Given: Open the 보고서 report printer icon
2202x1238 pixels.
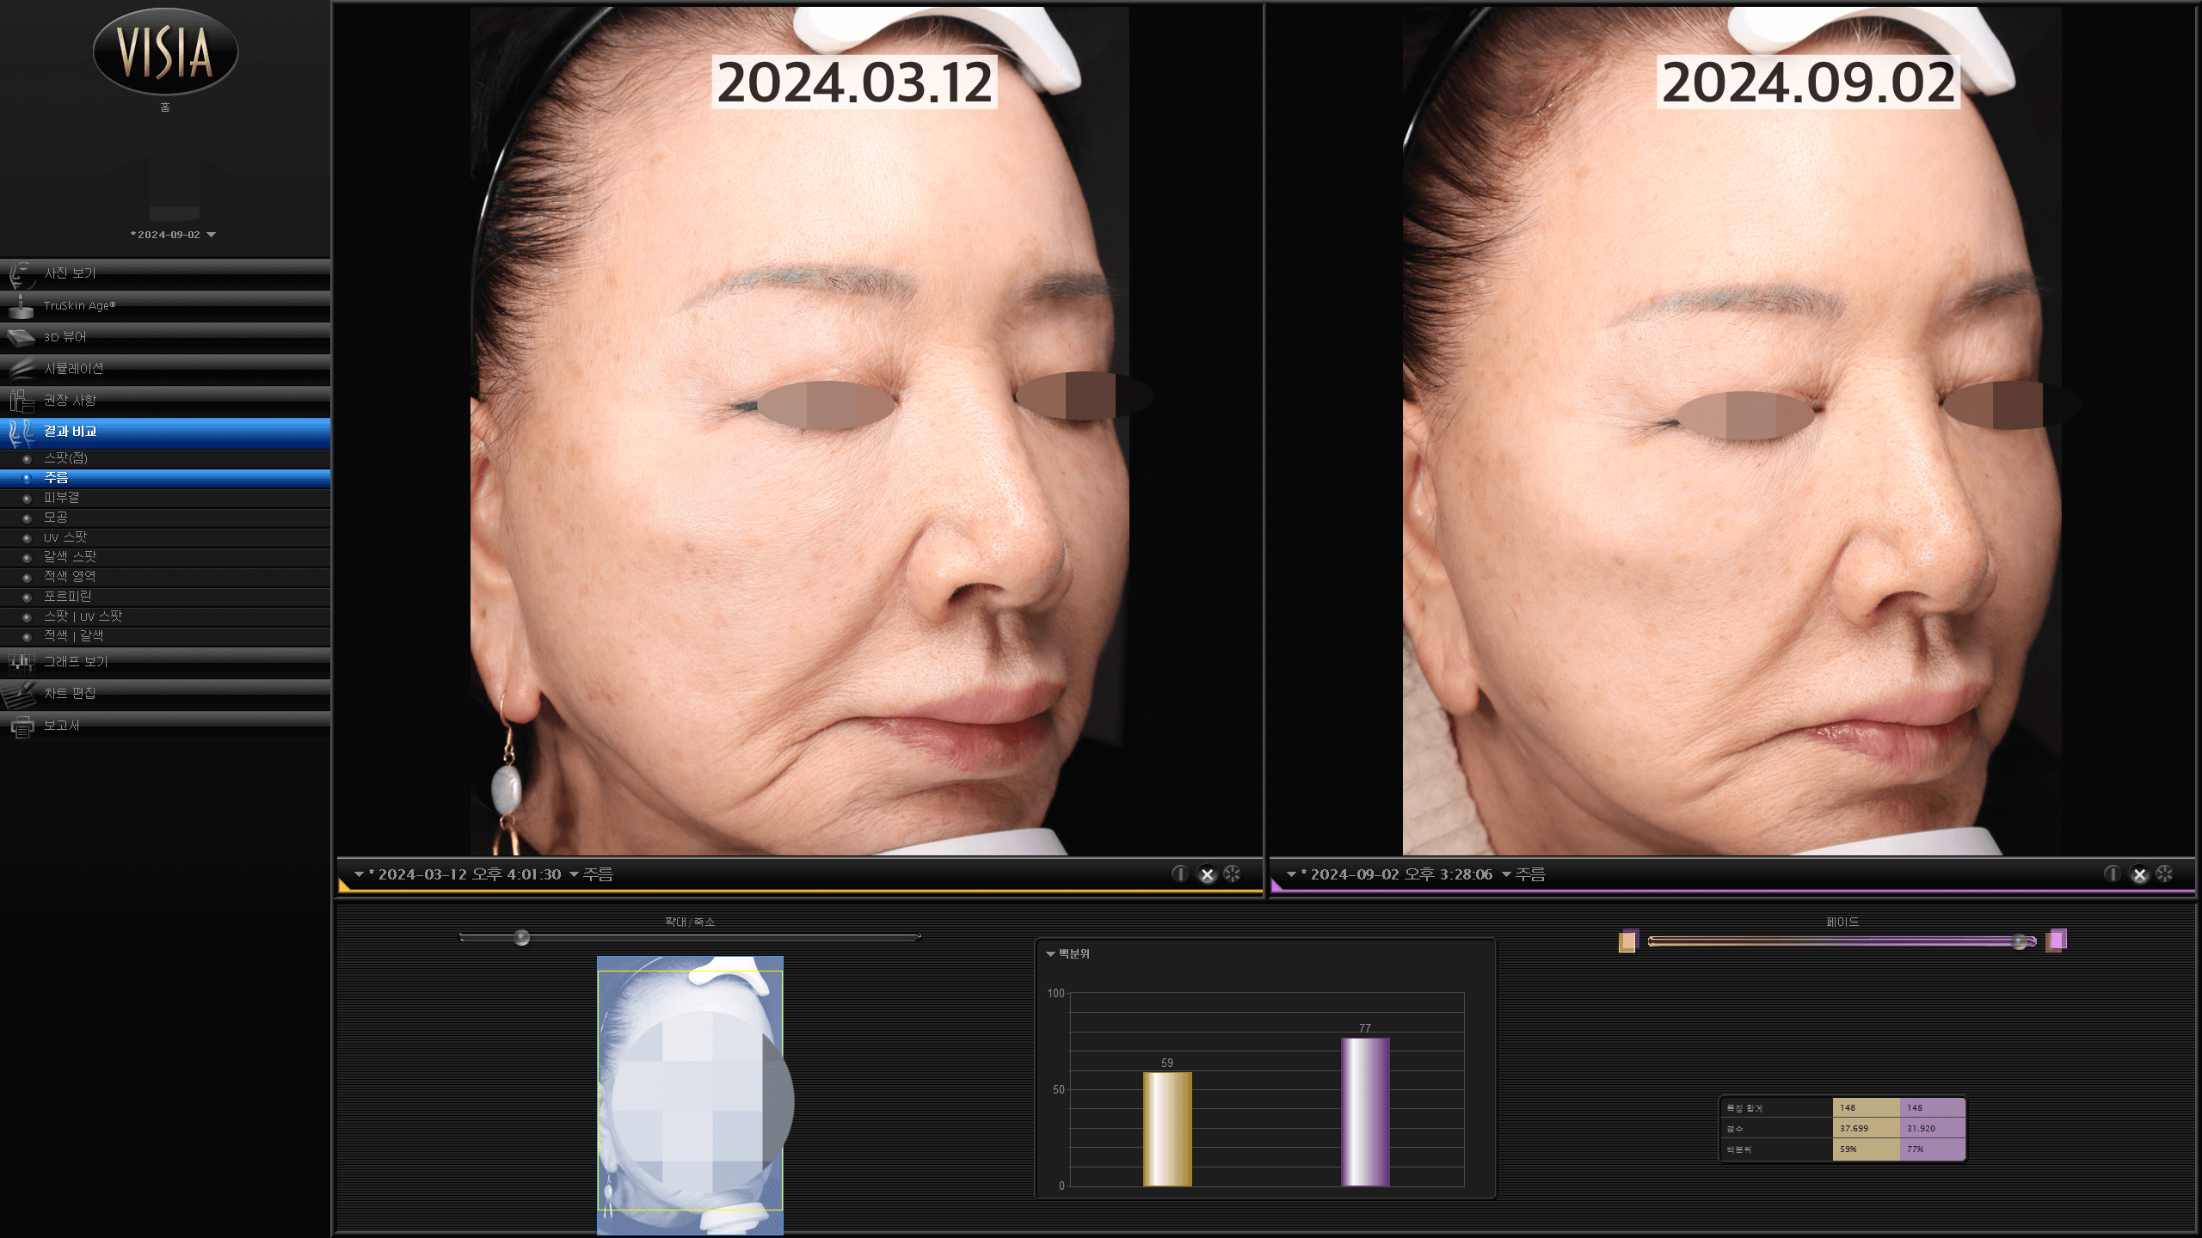Looking at the screenshot, I should [22, 726].
